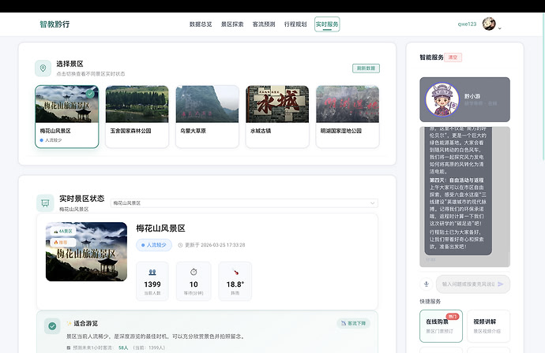This screenshot has height=353, width=545.
Task: Click the send arrow icon in chat
Action: tap(501, 284)
